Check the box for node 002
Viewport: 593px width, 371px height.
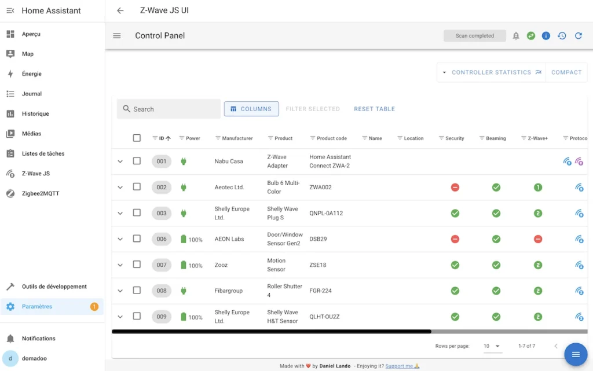[137, 186]
